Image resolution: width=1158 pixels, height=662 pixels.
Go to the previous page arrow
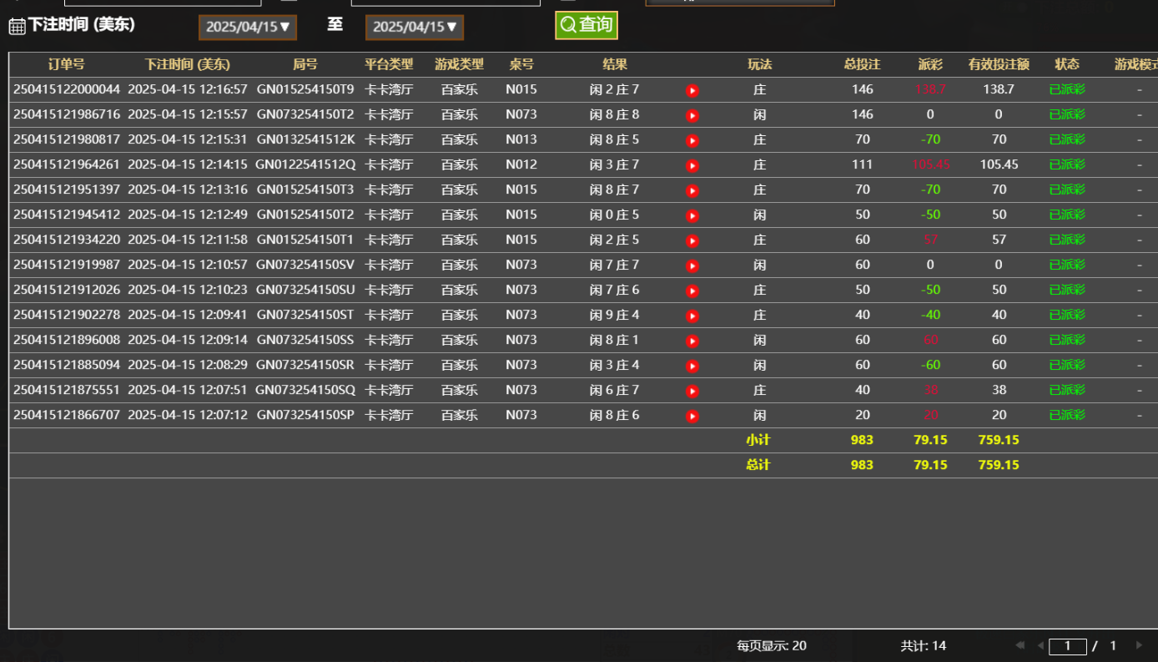[x=1040, y=645]
